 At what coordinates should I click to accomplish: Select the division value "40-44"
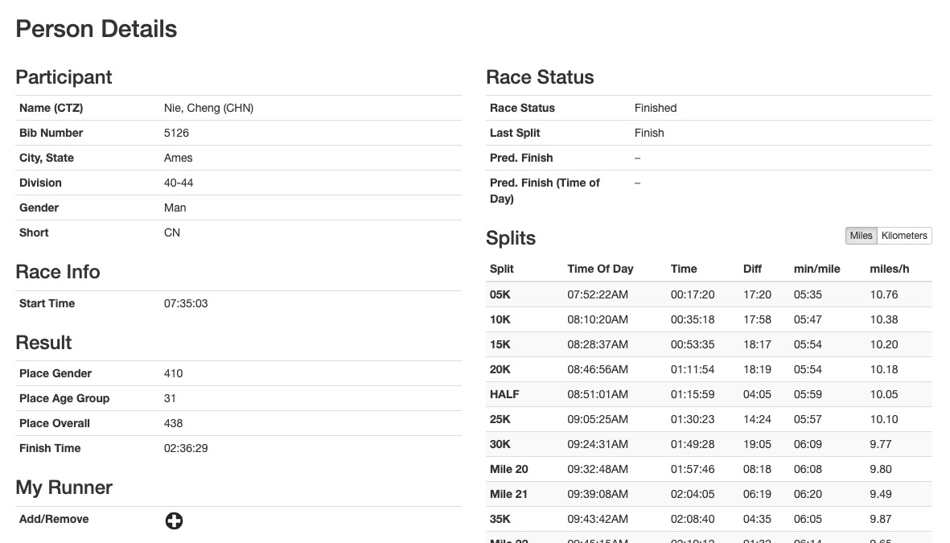pos(179,183)
